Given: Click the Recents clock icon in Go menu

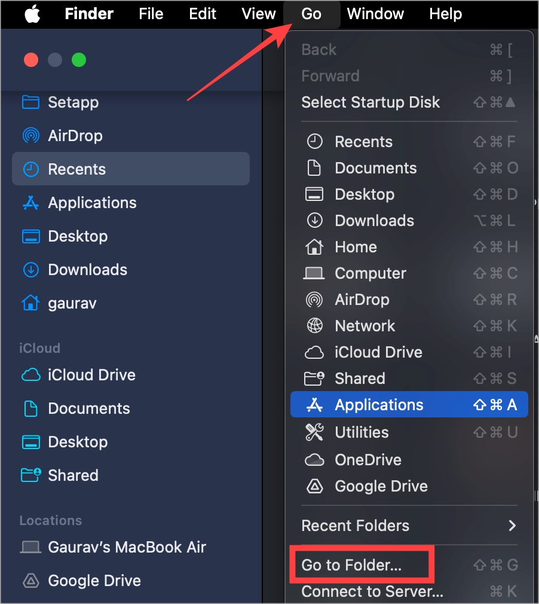Looking at the screenshot, I should click(x=314, y=141).
